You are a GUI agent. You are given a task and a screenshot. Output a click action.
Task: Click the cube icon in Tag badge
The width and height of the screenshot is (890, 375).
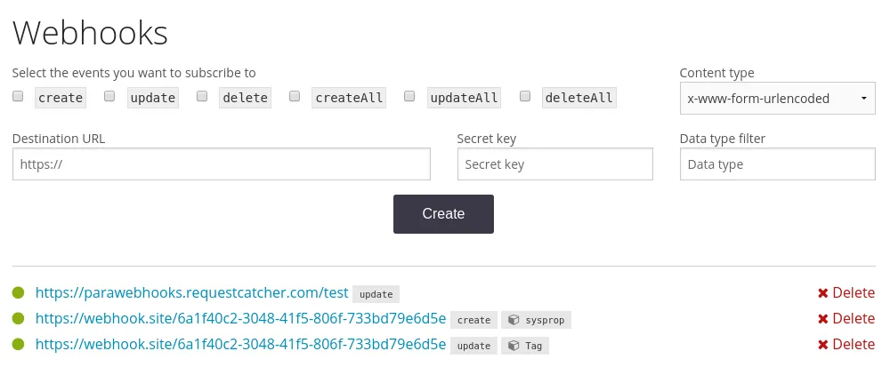514,346
